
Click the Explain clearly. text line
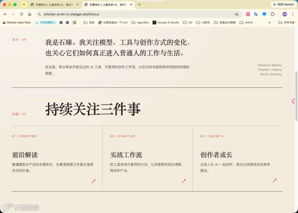click(270, 70)
